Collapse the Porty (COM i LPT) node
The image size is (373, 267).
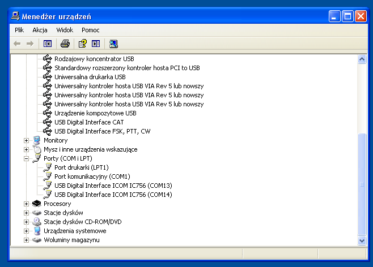tap(26, 158)
